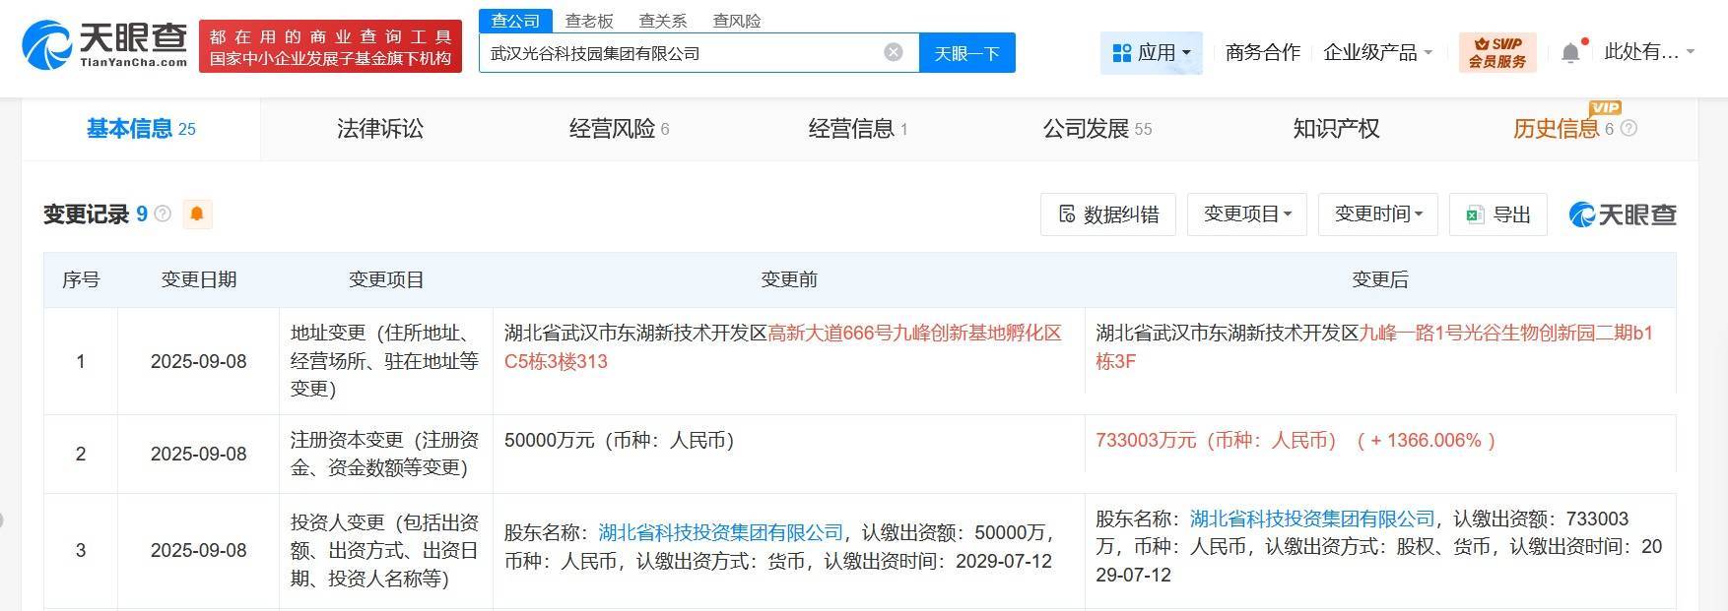Clear the search box with the X icon
This screenshot has height=611, width=1728.
[x=894, y=52]
